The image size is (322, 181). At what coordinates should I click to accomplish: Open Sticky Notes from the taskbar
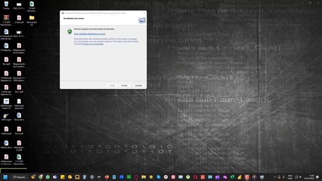[x=62, y=177]
